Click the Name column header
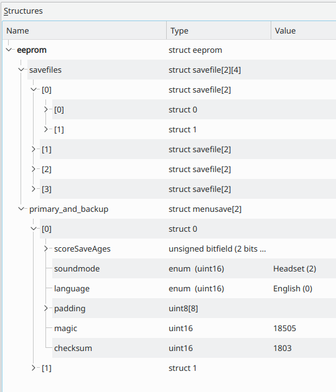Viewport: 336px width, 392px height. point(85,30)
